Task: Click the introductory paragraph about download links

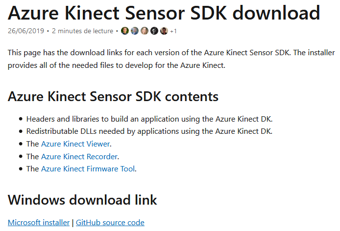Action: click(167, 59)
